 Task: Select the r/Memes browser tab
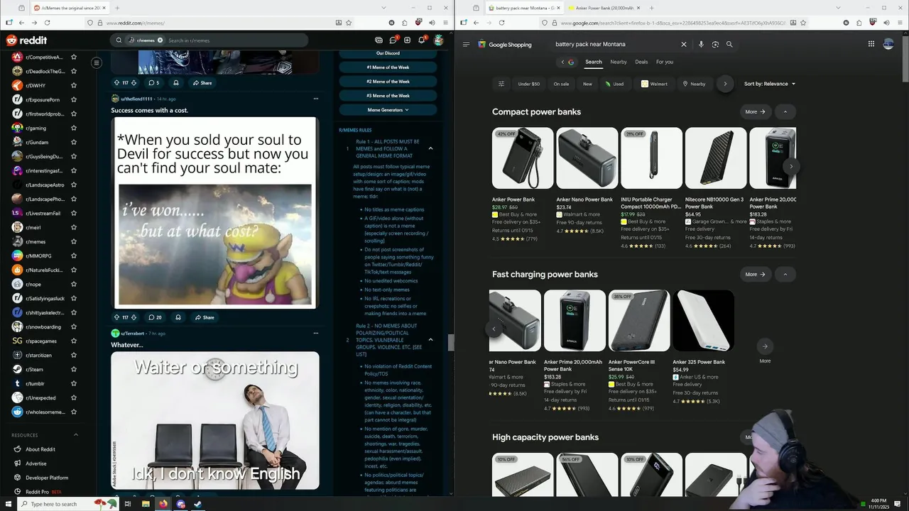70,8
